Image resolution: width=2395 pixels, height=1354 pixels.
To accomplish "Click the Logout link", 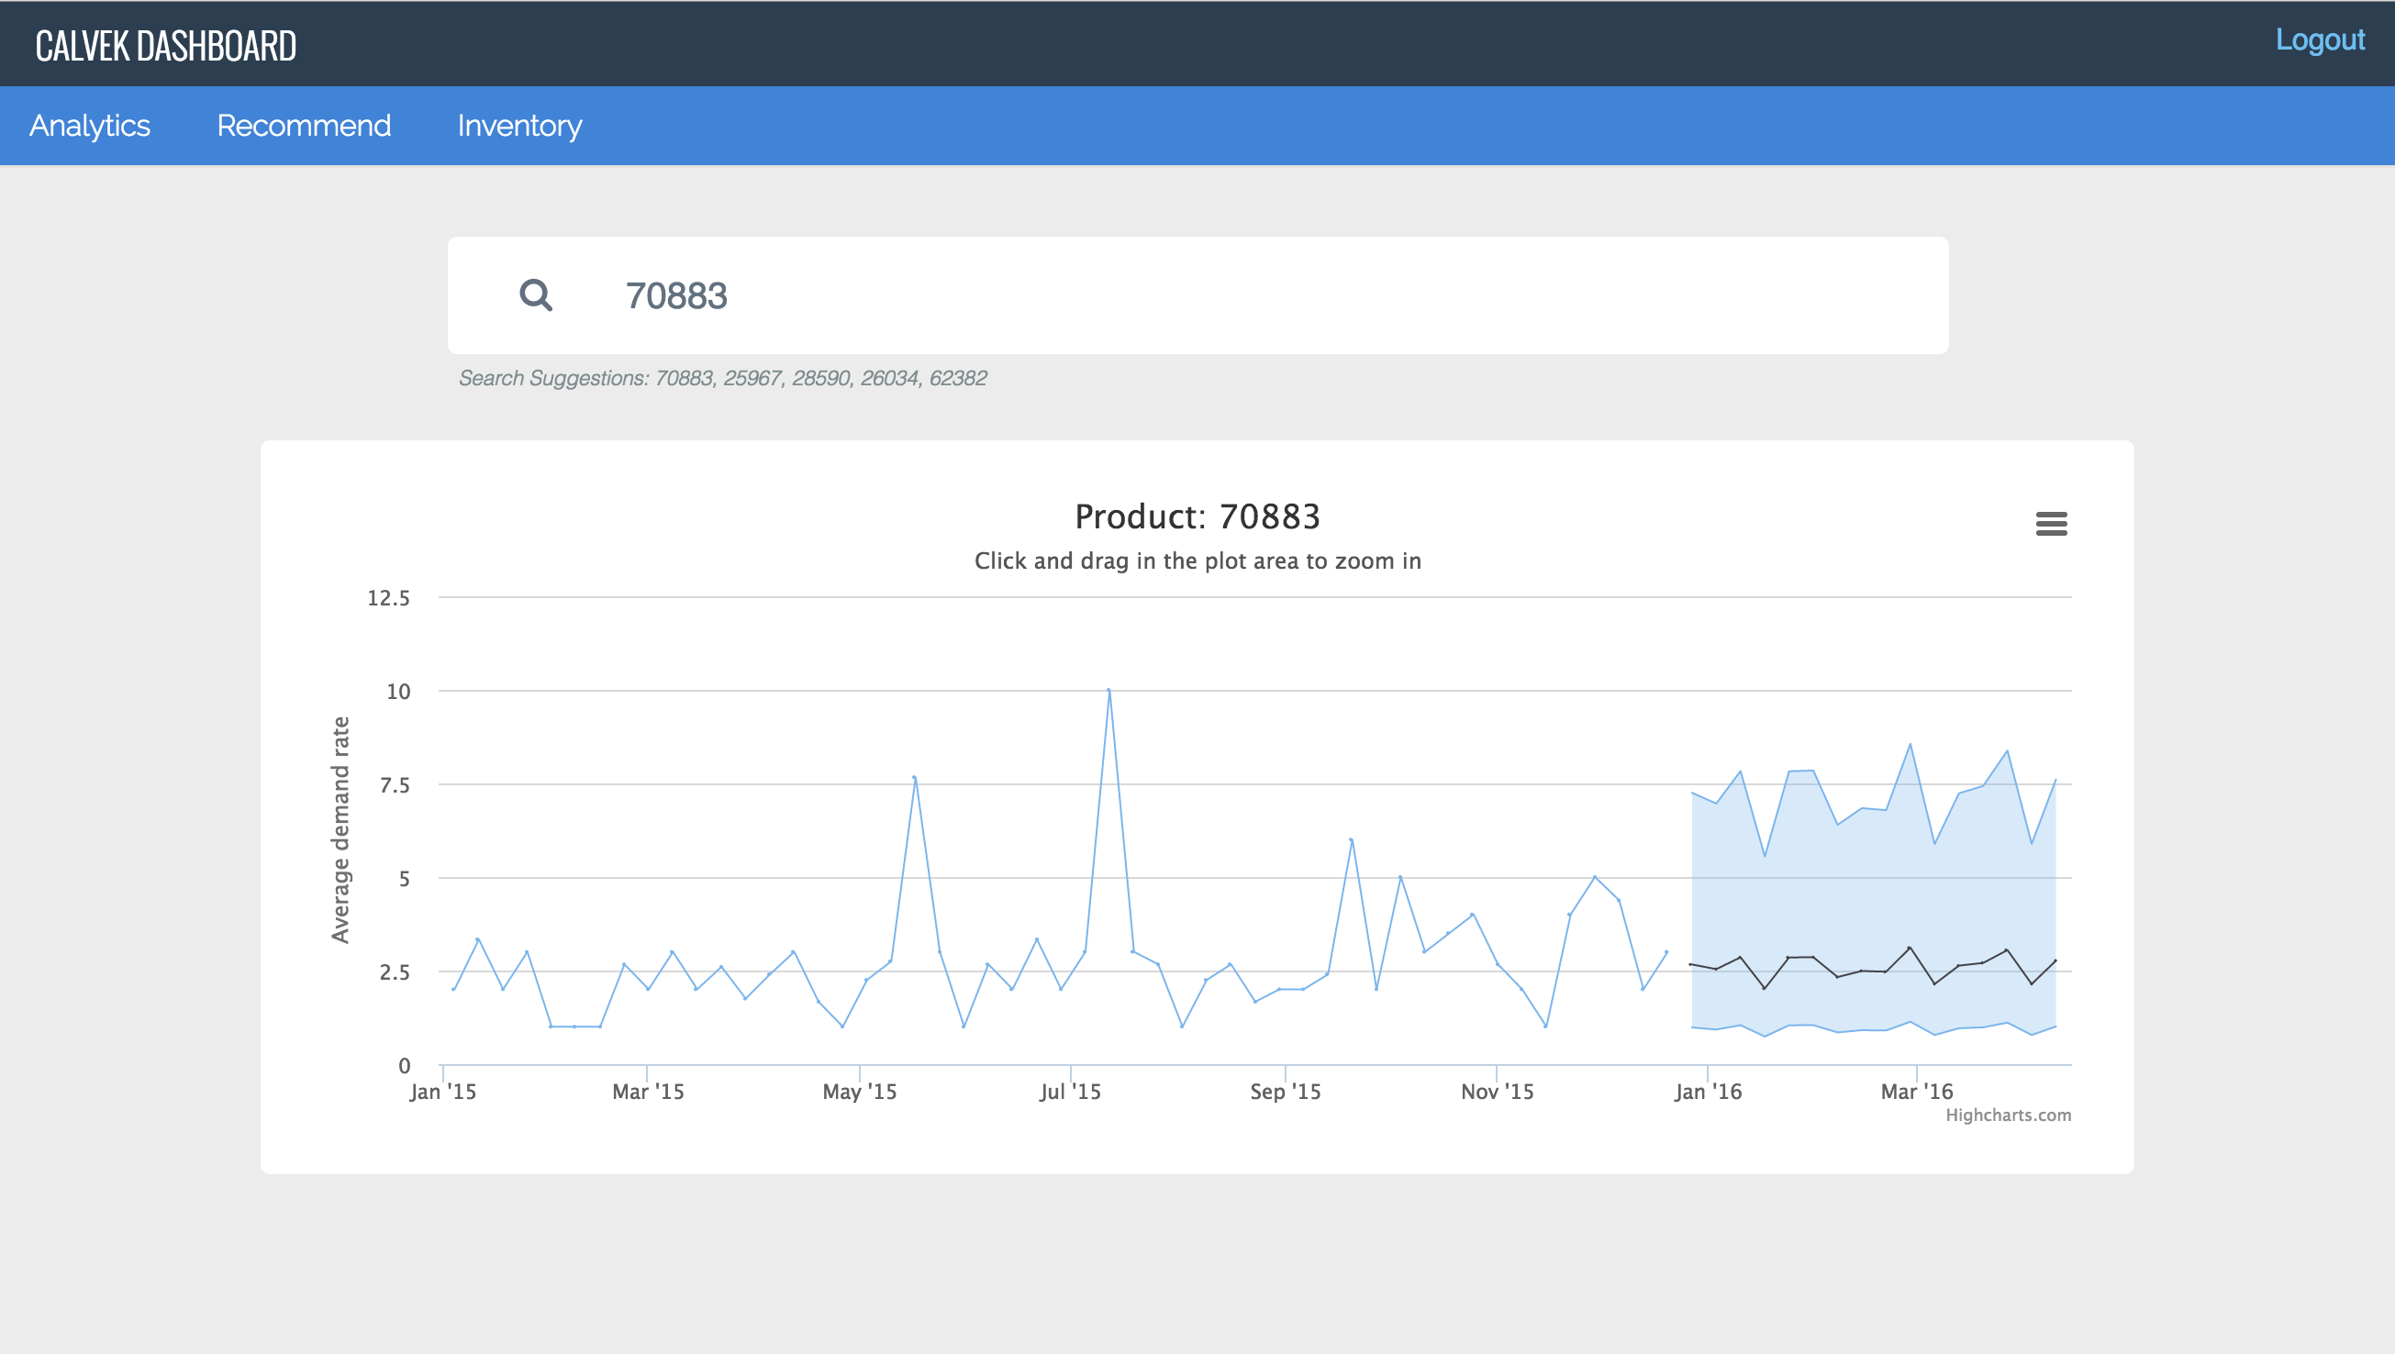I will 2320,39.
